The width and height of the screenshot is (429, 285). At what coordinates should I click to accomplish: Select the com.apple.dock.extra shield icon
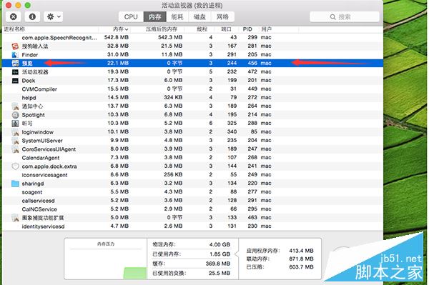15,166
